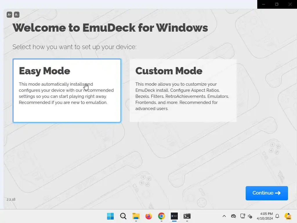Open File Explorer from taskbar
Image resolution: width=297 pixels, height=223 pixels.
tap(136, 216)
